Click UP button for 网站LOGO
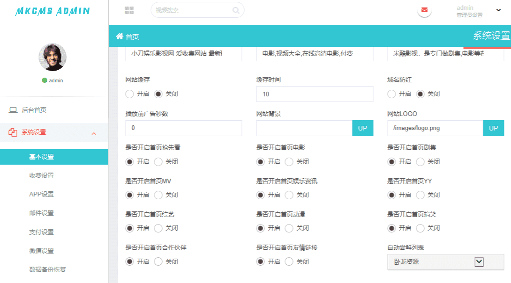This screenshot has height=283, width=511. coord(493,128)
